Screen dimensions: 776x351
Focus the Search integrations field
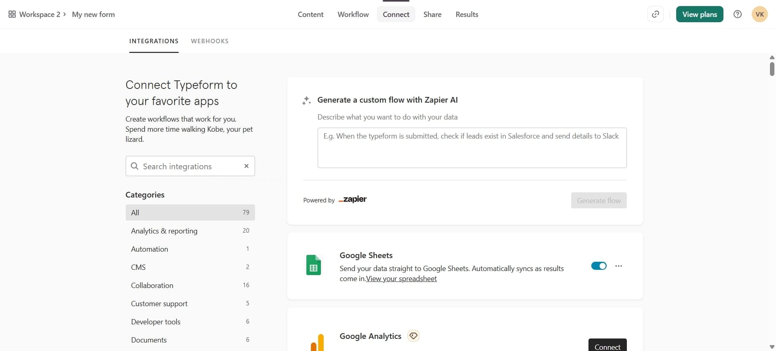click(190, 166)
